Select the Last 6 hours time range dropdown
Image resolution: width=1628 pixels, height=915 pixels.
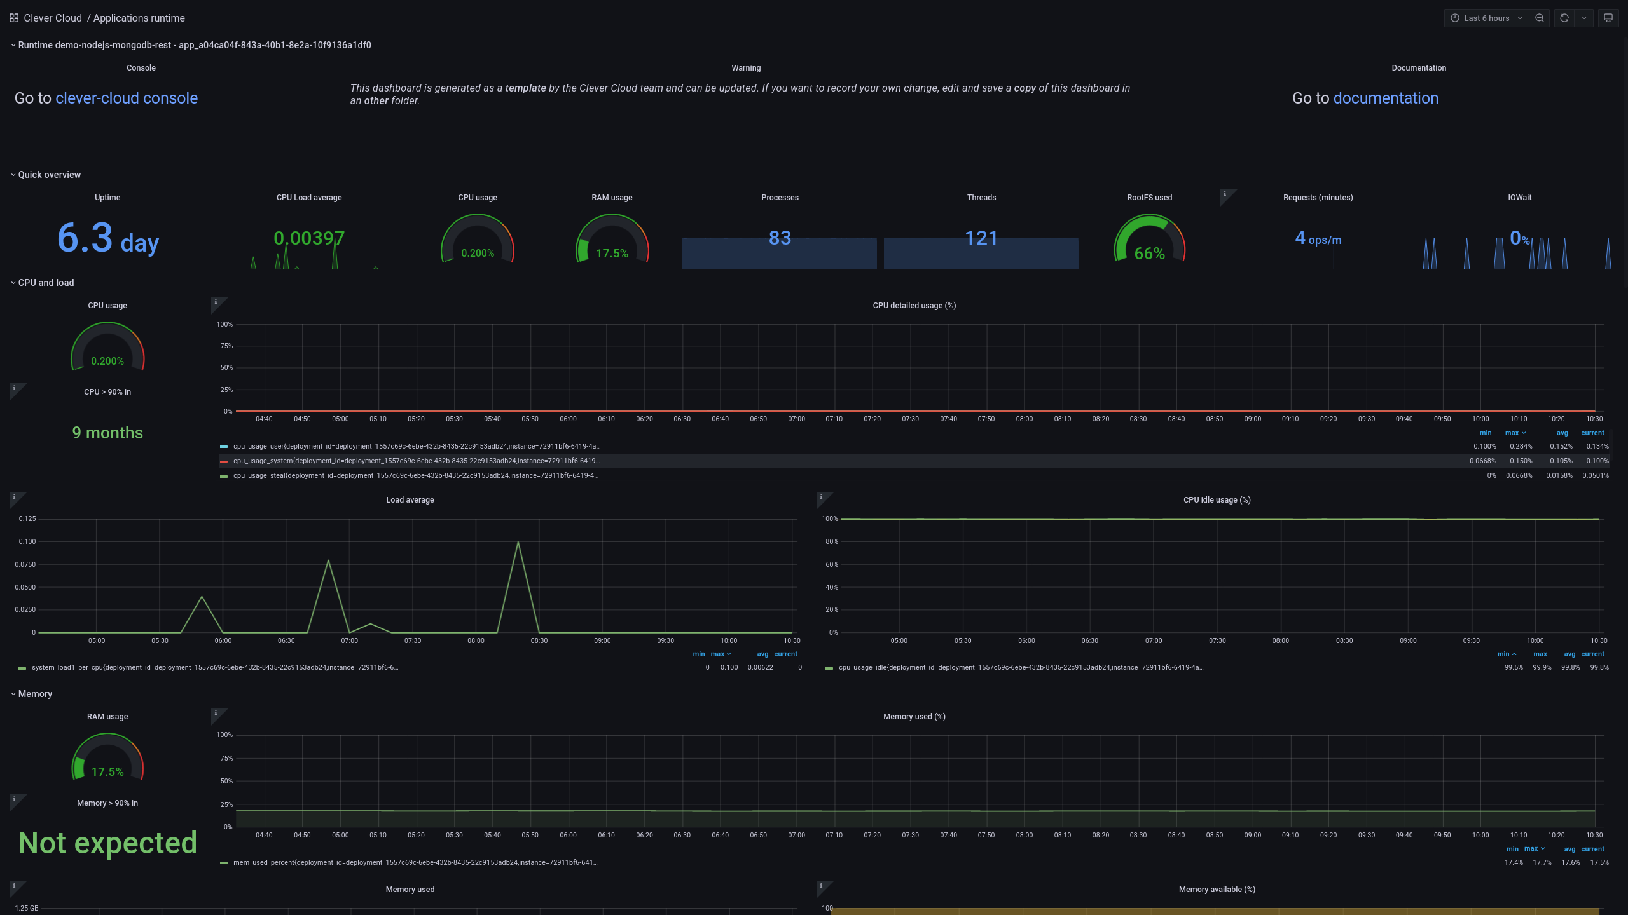(x=1485, y=18)
